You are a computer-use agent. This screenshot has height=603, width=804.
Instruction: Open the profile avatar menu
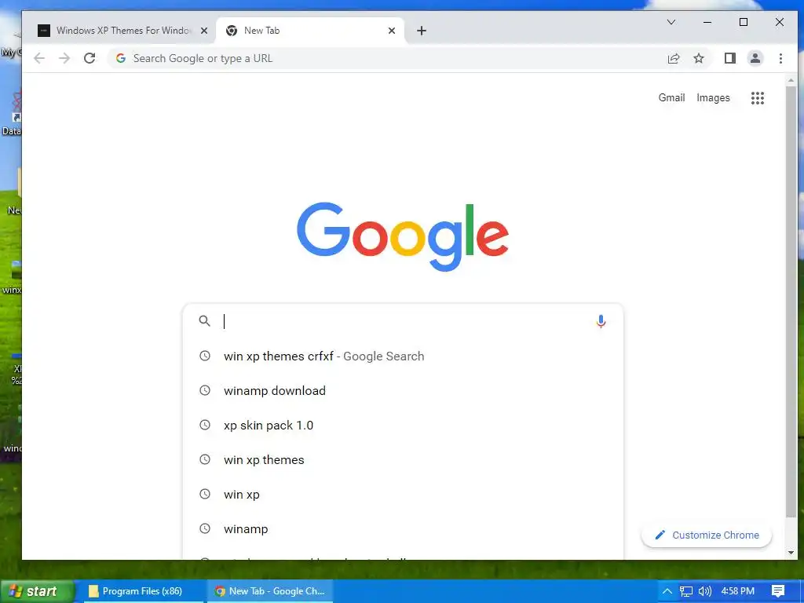[x=755, y=58]
